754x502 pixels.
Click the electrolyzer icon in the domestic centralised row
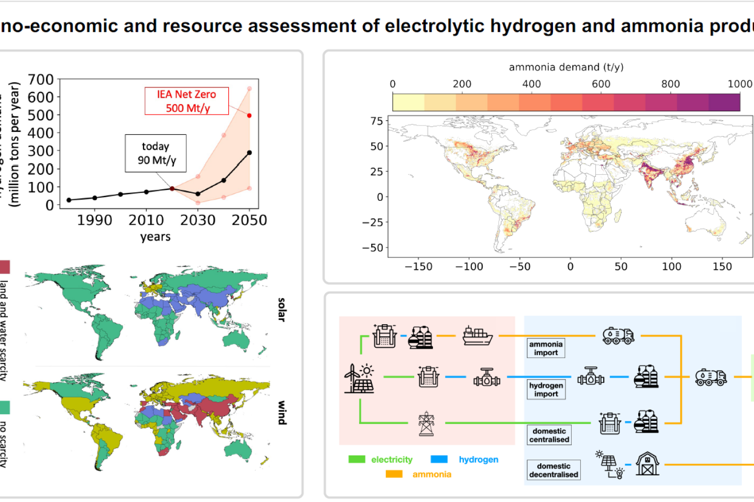[610, 423]
